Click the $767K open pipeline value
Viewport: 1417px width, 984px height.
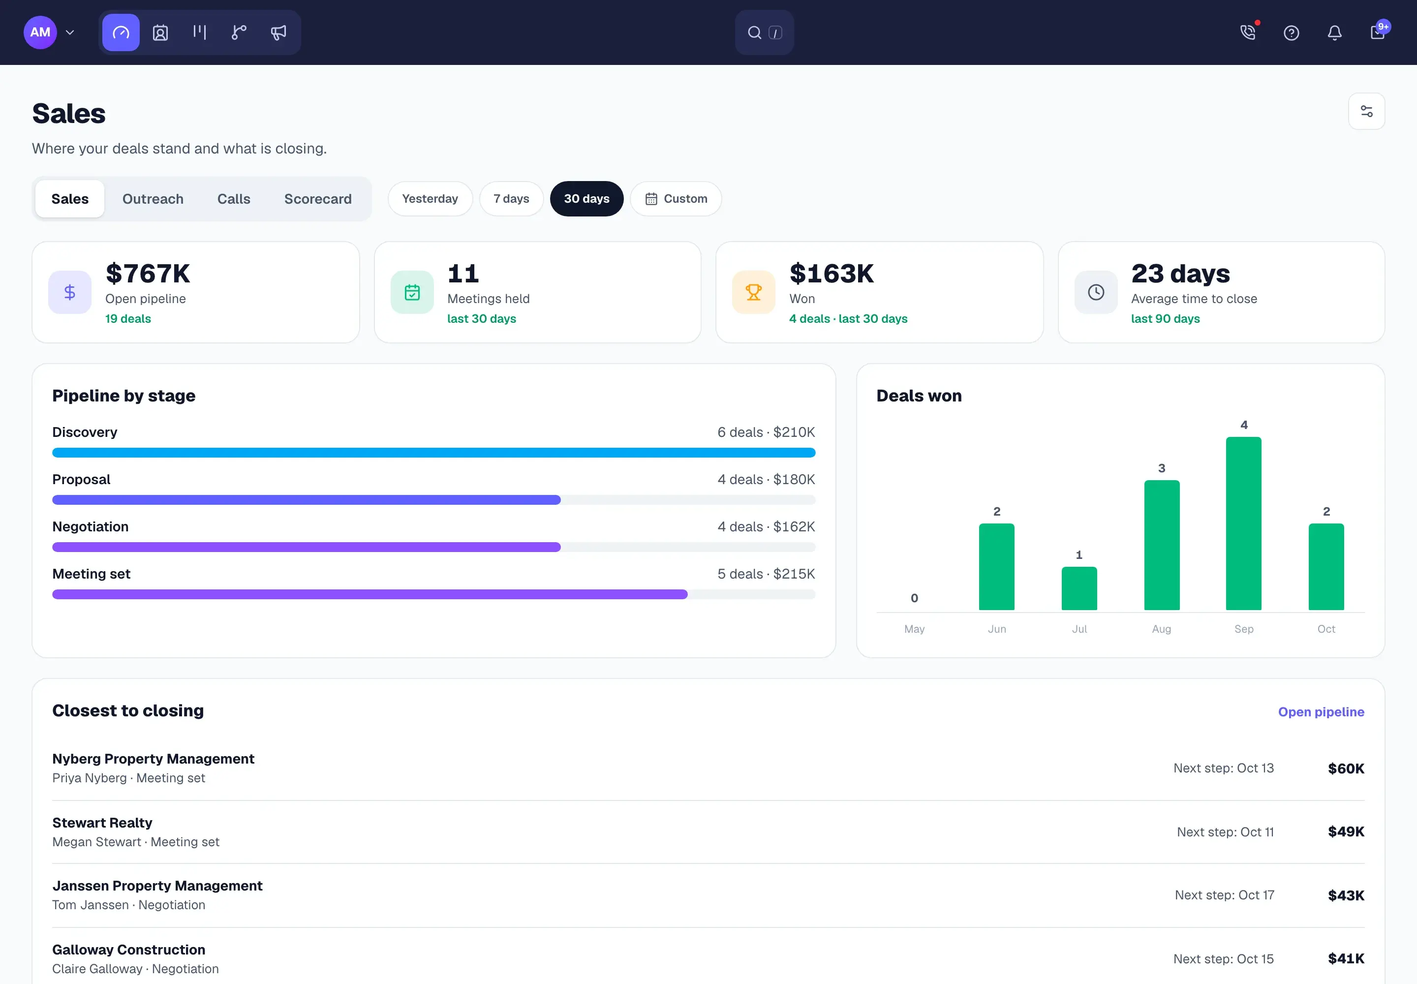coord(148,273)
